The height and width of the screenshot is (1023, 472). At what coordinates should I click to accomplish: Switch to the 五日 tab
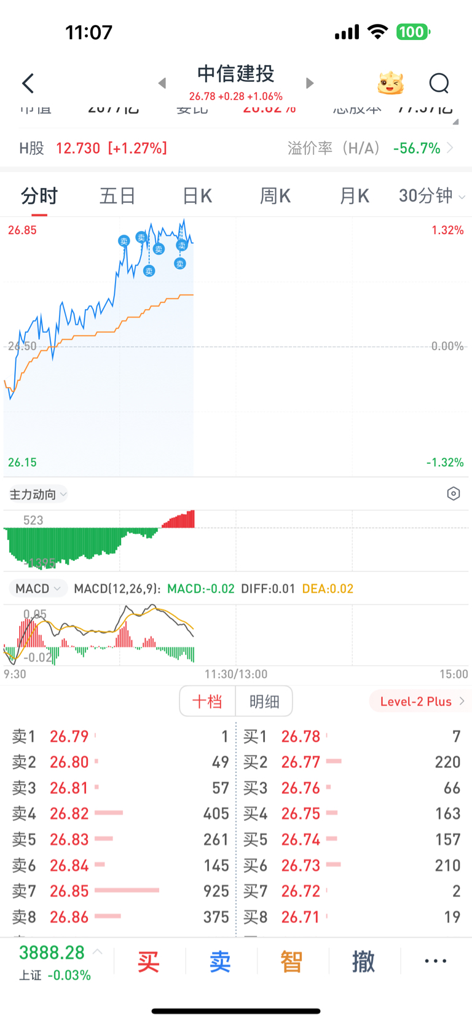coord(117,196)
